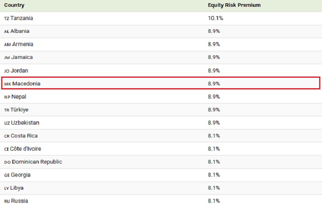
Task: Select the RU flag code beside Russia
Action: point(7,201)
